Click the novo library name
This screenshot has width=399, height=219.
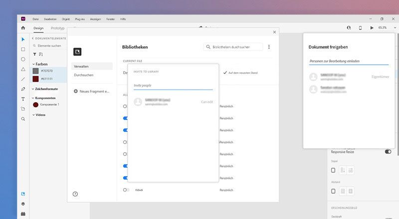point(139,190)
